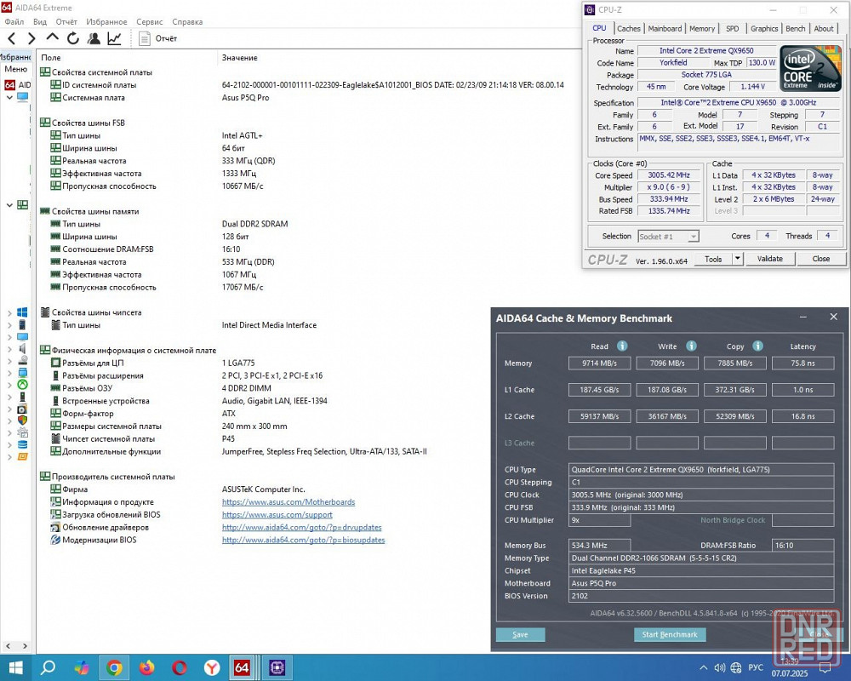Go forward with the AIDA64 forward arrow
Screen dimensions: 851x681
(x=31, y=38)
